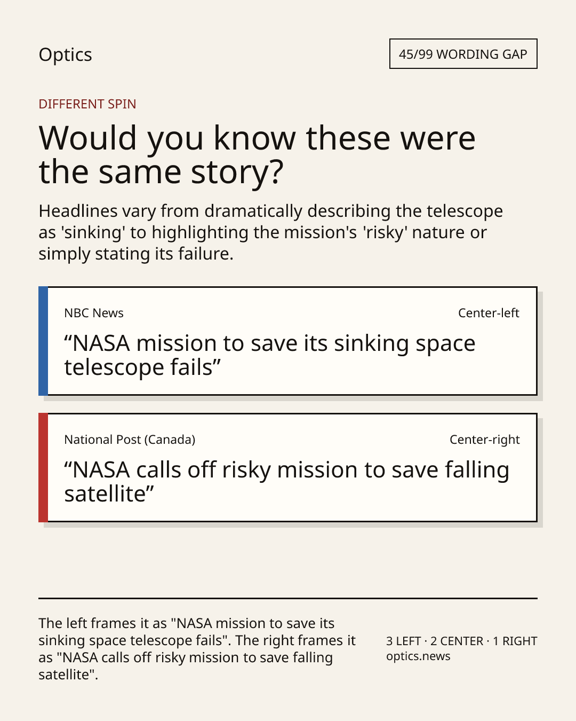The width and height of the screenshot is (576, 721).
Task: Click the Optics logo text
Action: point(65,55)
